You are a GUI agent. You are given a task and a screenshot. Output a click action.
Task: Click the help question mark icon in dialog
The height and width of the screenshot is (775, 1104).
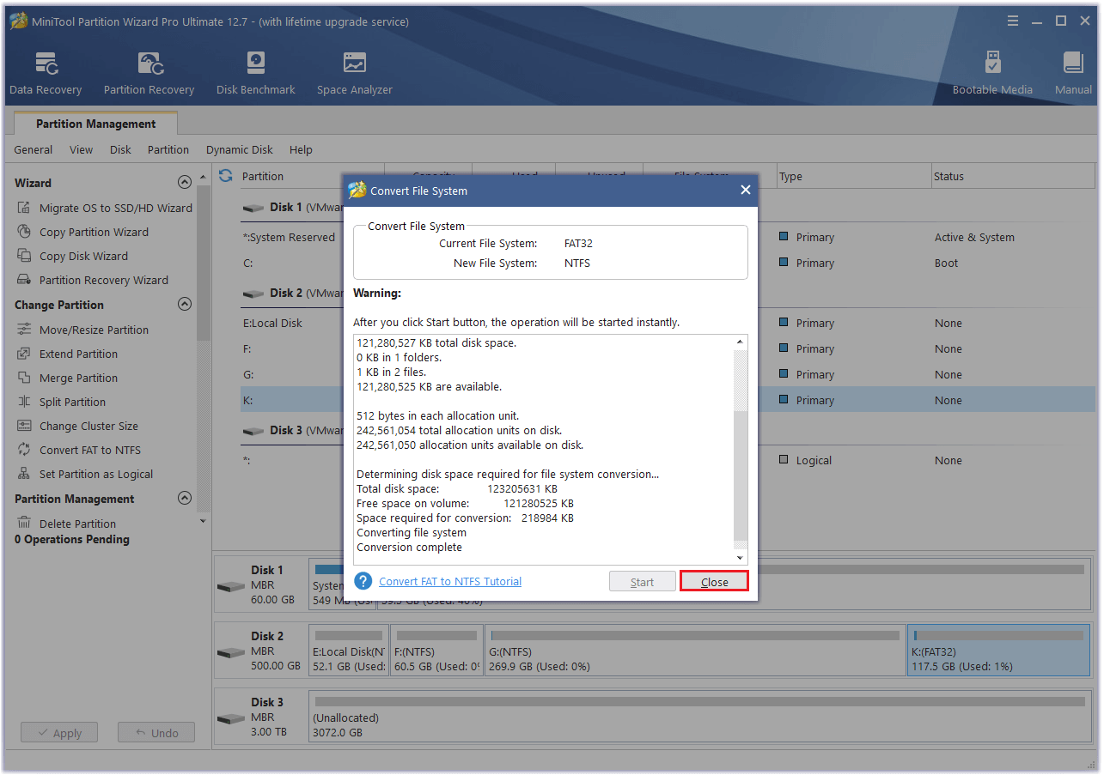[363, 581]
